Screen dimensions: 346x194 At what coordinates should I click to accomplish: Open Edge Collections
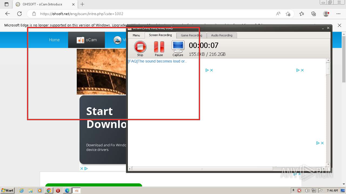(314, 14)
